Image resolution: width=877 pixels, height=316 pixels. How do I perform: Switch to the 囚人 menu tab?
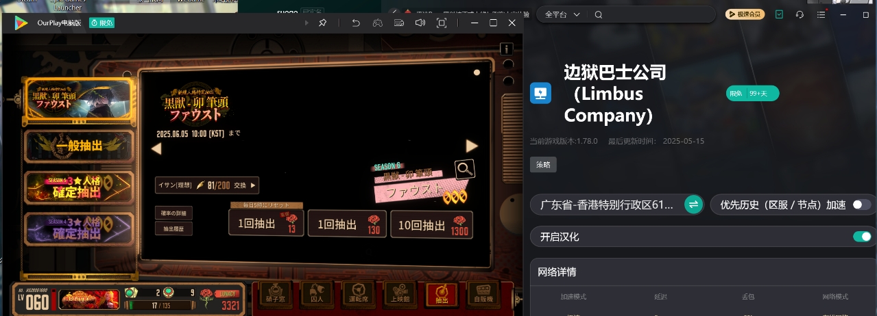(x=316, y=294)
